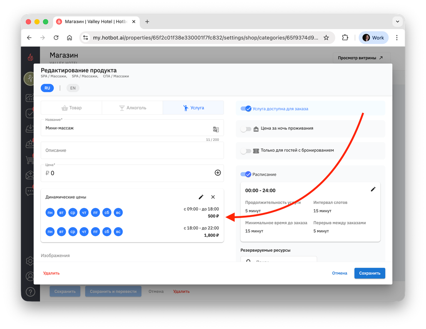The height and width of the screenshot is (329, 426).
Task: Toggle Расписание switch
Action: (246, 174)
